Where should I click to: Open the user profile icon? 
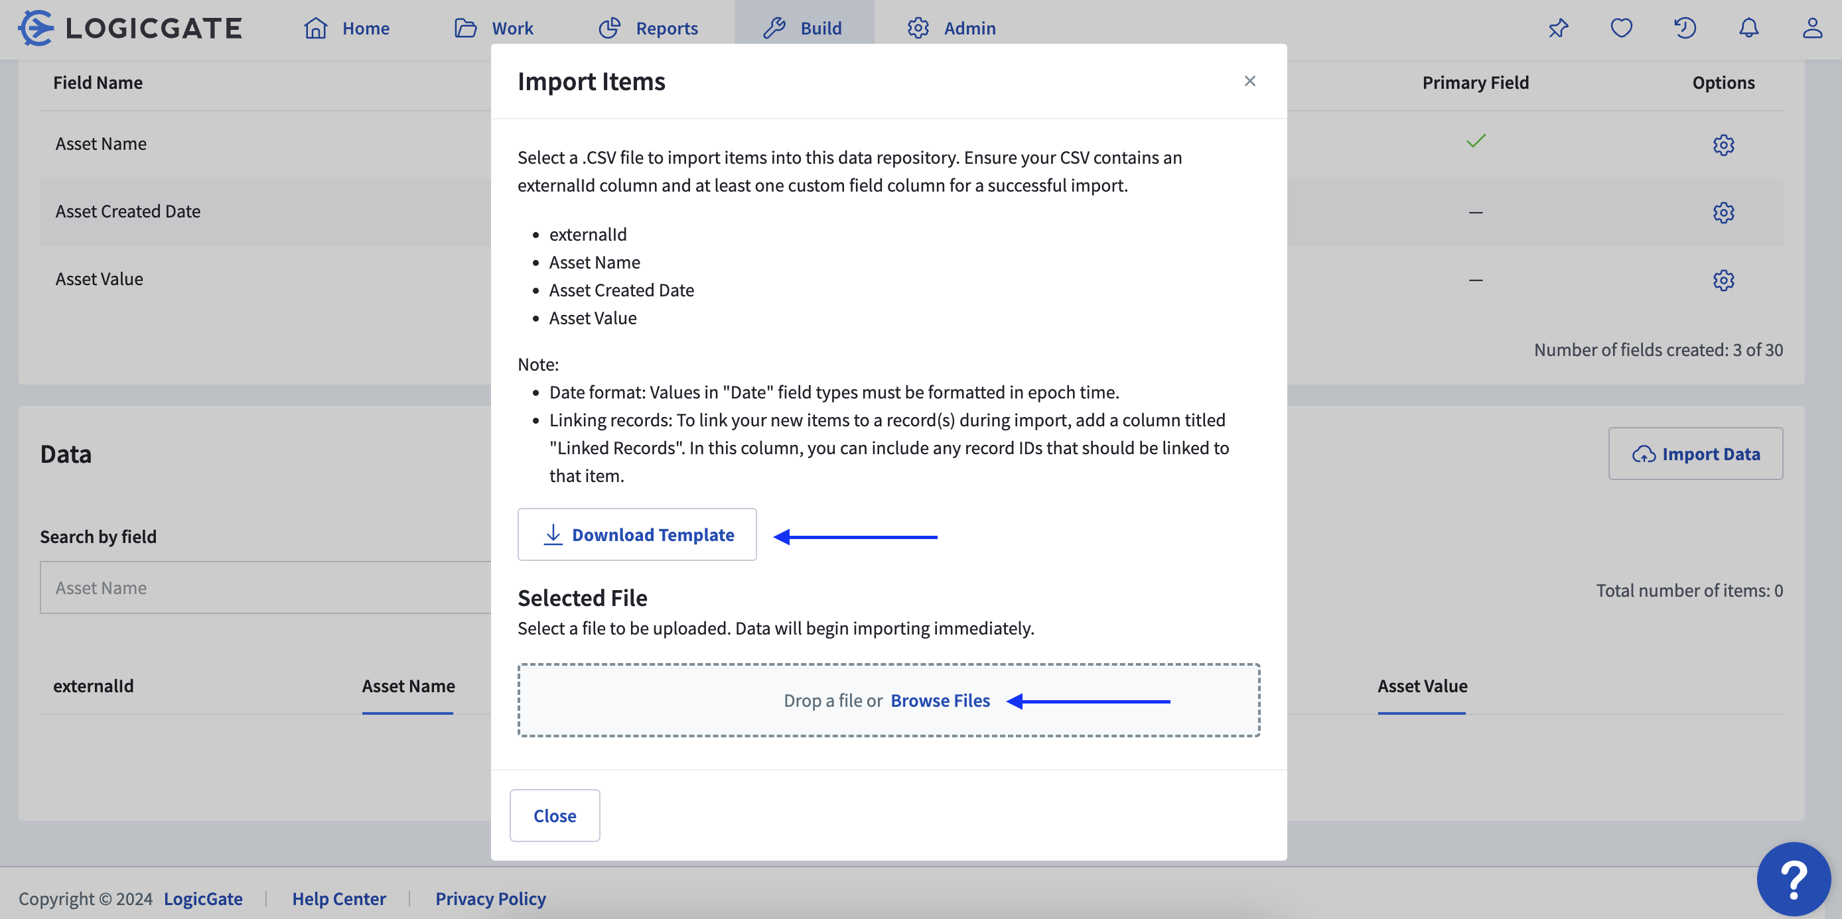click(1812, 28)
